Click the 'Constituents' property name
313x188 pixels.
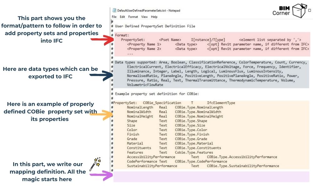(139, 148)
